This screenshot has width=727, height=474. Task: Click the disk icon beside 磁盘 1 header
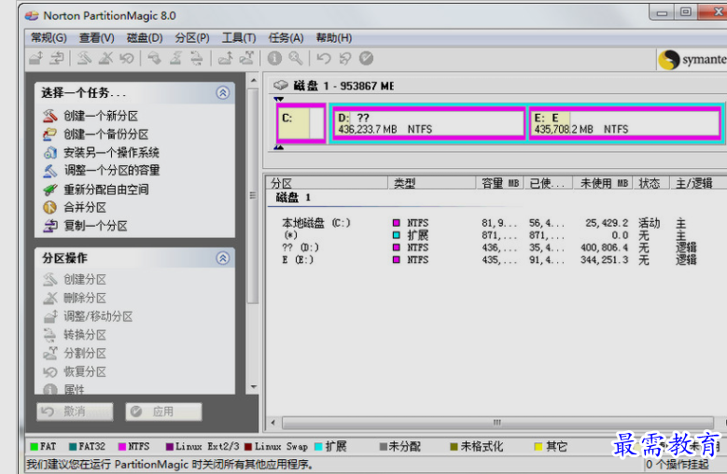point(281,85)
